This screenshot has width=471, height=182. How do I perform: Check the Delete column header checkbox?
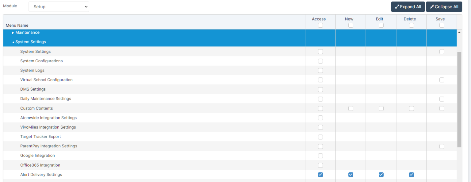click(x=412, y=25)
